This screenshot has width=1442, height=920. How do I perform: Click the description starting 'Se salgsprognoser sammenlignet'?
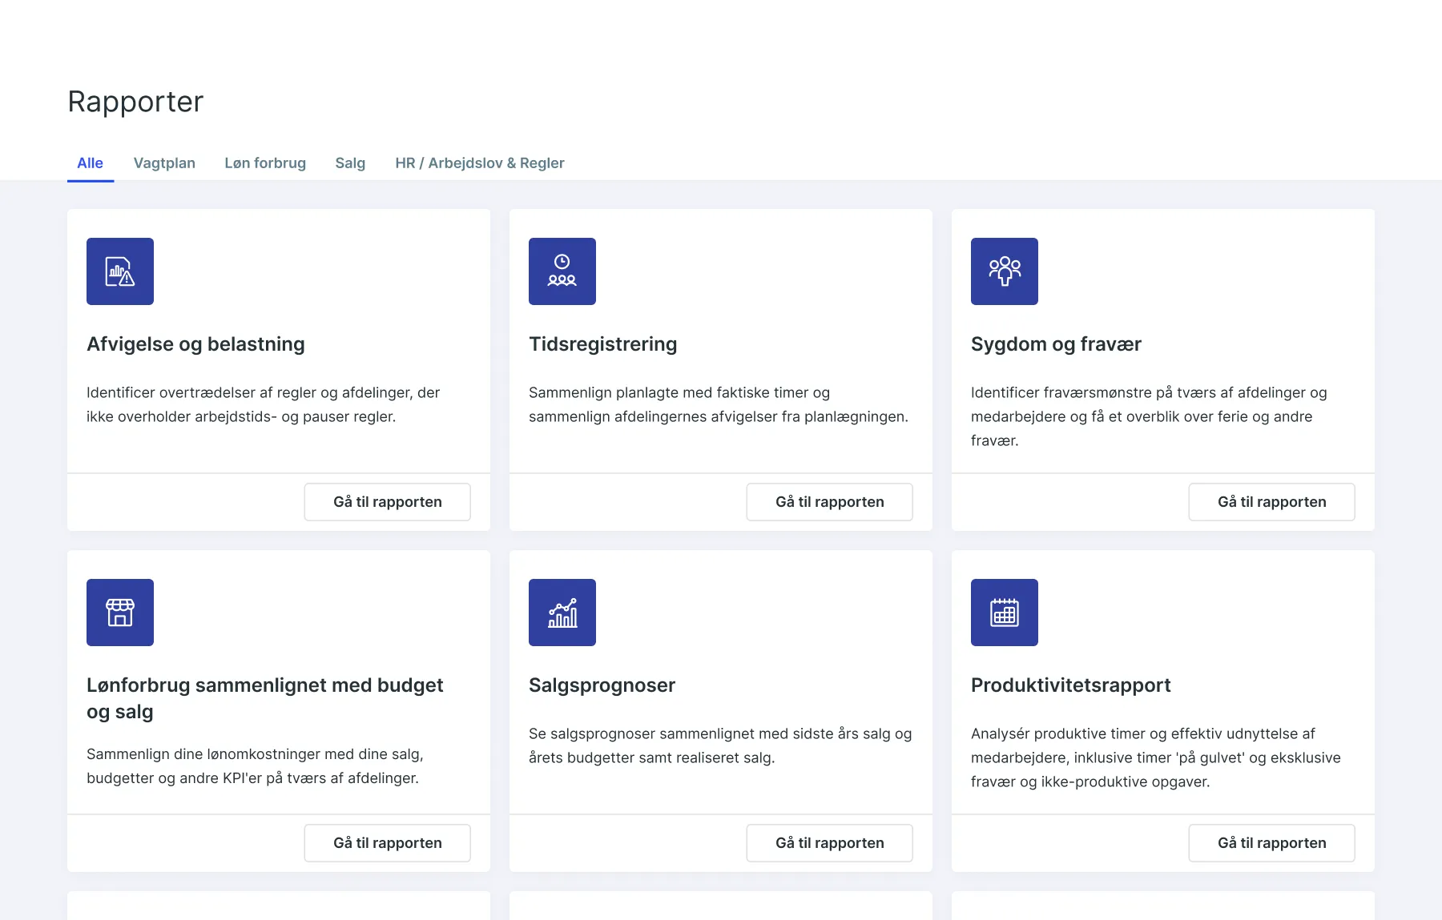click(x=720, y=745)
